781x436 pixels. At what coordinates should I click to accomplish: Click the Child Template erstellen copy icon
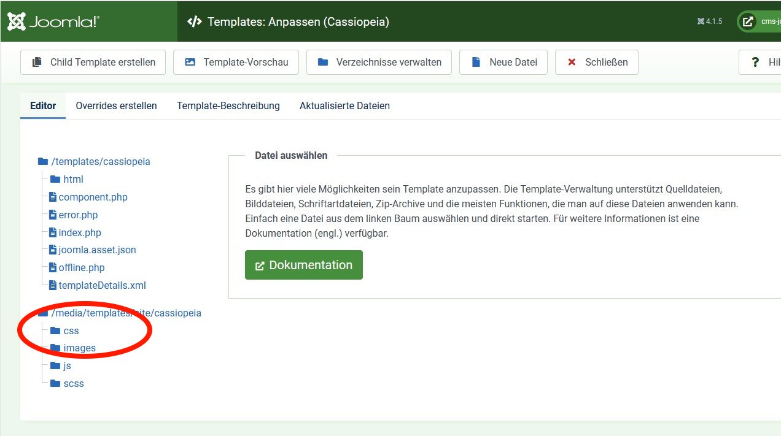pos(38,62)
